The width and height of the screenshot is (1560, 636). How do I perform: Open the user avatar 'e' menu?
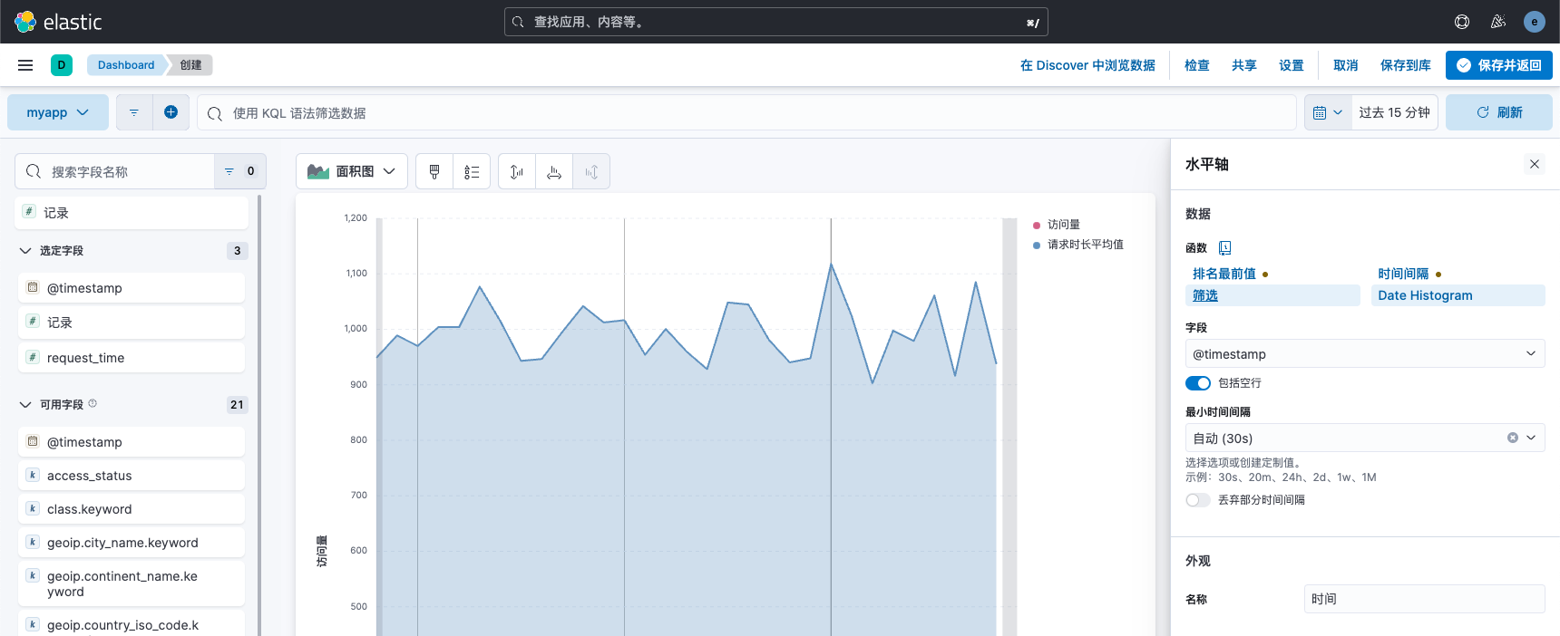point(1535,22)
